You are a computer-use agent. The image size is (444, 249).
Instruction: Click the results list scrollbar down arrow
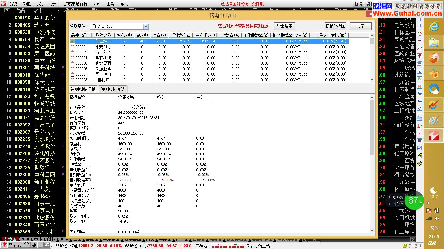tap(372, 80)
